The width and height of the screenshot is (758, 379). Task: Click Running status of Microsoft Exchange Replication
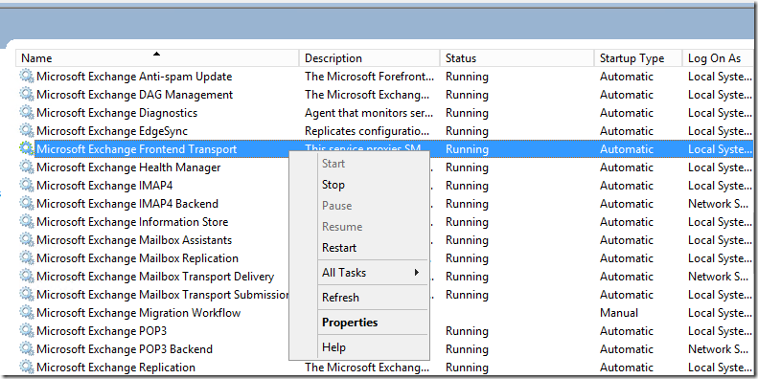click(x=467, y=367)
